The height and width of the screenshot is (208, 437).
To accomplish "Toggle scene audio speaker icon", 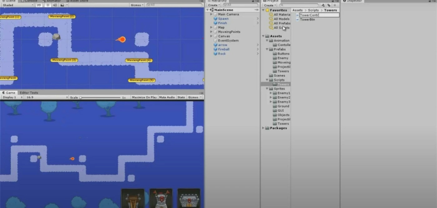I will point(55,5).
